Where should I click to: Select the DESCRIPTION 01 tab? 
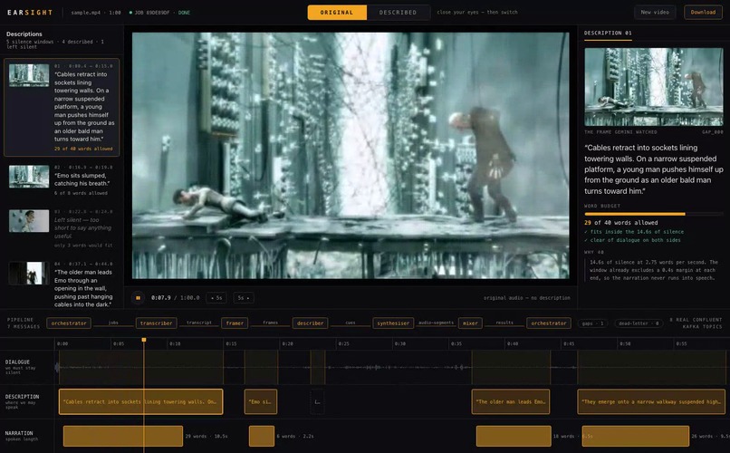pos(608,34)
